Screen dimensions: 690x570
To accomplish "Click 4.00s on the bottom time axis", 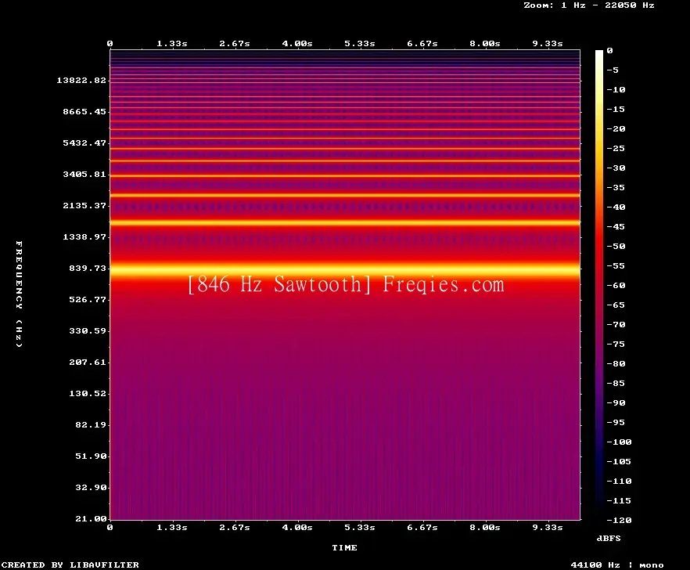I will coord(297,527).
